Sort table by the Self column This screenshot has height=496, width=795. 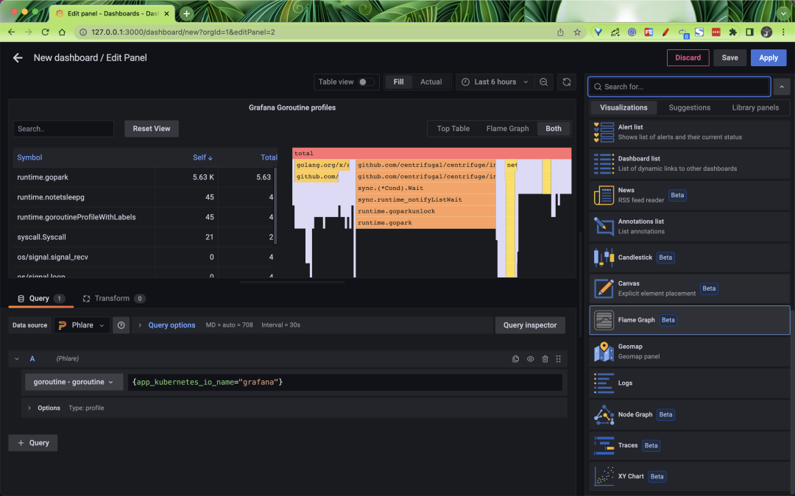(202, 157)
